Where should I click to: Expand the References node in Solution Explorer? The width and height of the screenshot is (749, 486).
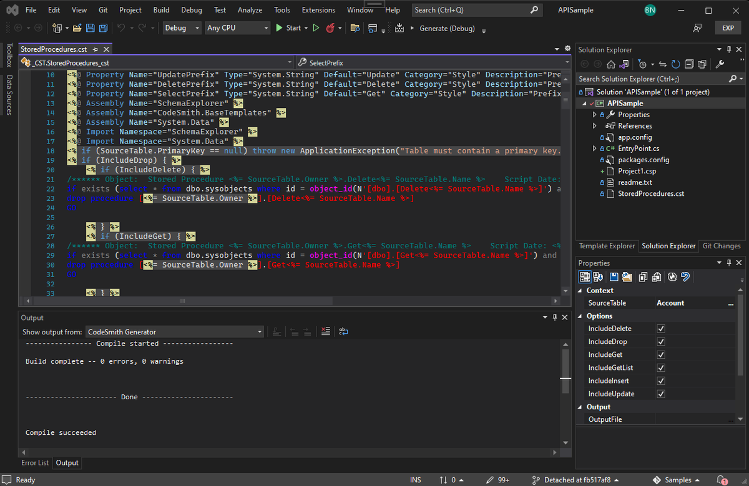[x=595, y=126]
